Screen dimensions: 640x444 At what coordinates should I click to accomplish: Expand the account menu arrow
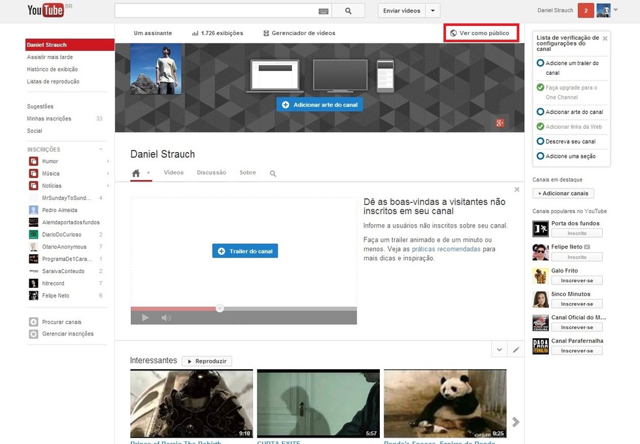click(x=615, y=10)
